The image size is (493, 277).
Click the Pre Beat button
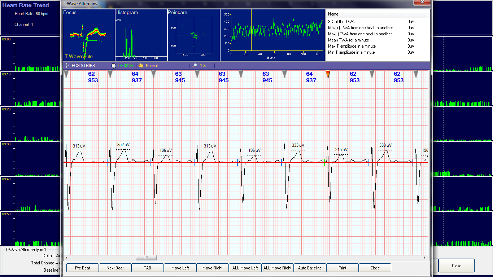point(83,268)
